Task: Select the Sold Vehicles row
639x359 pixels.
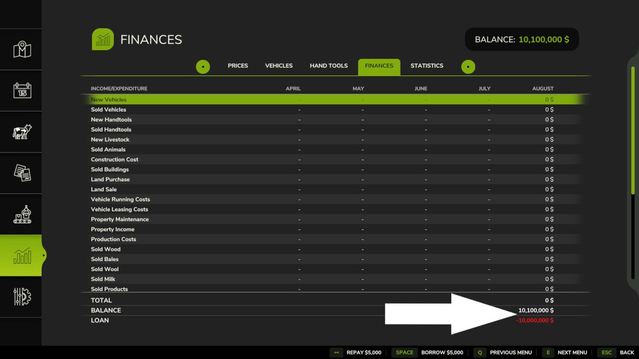Action: pos(335,110)
